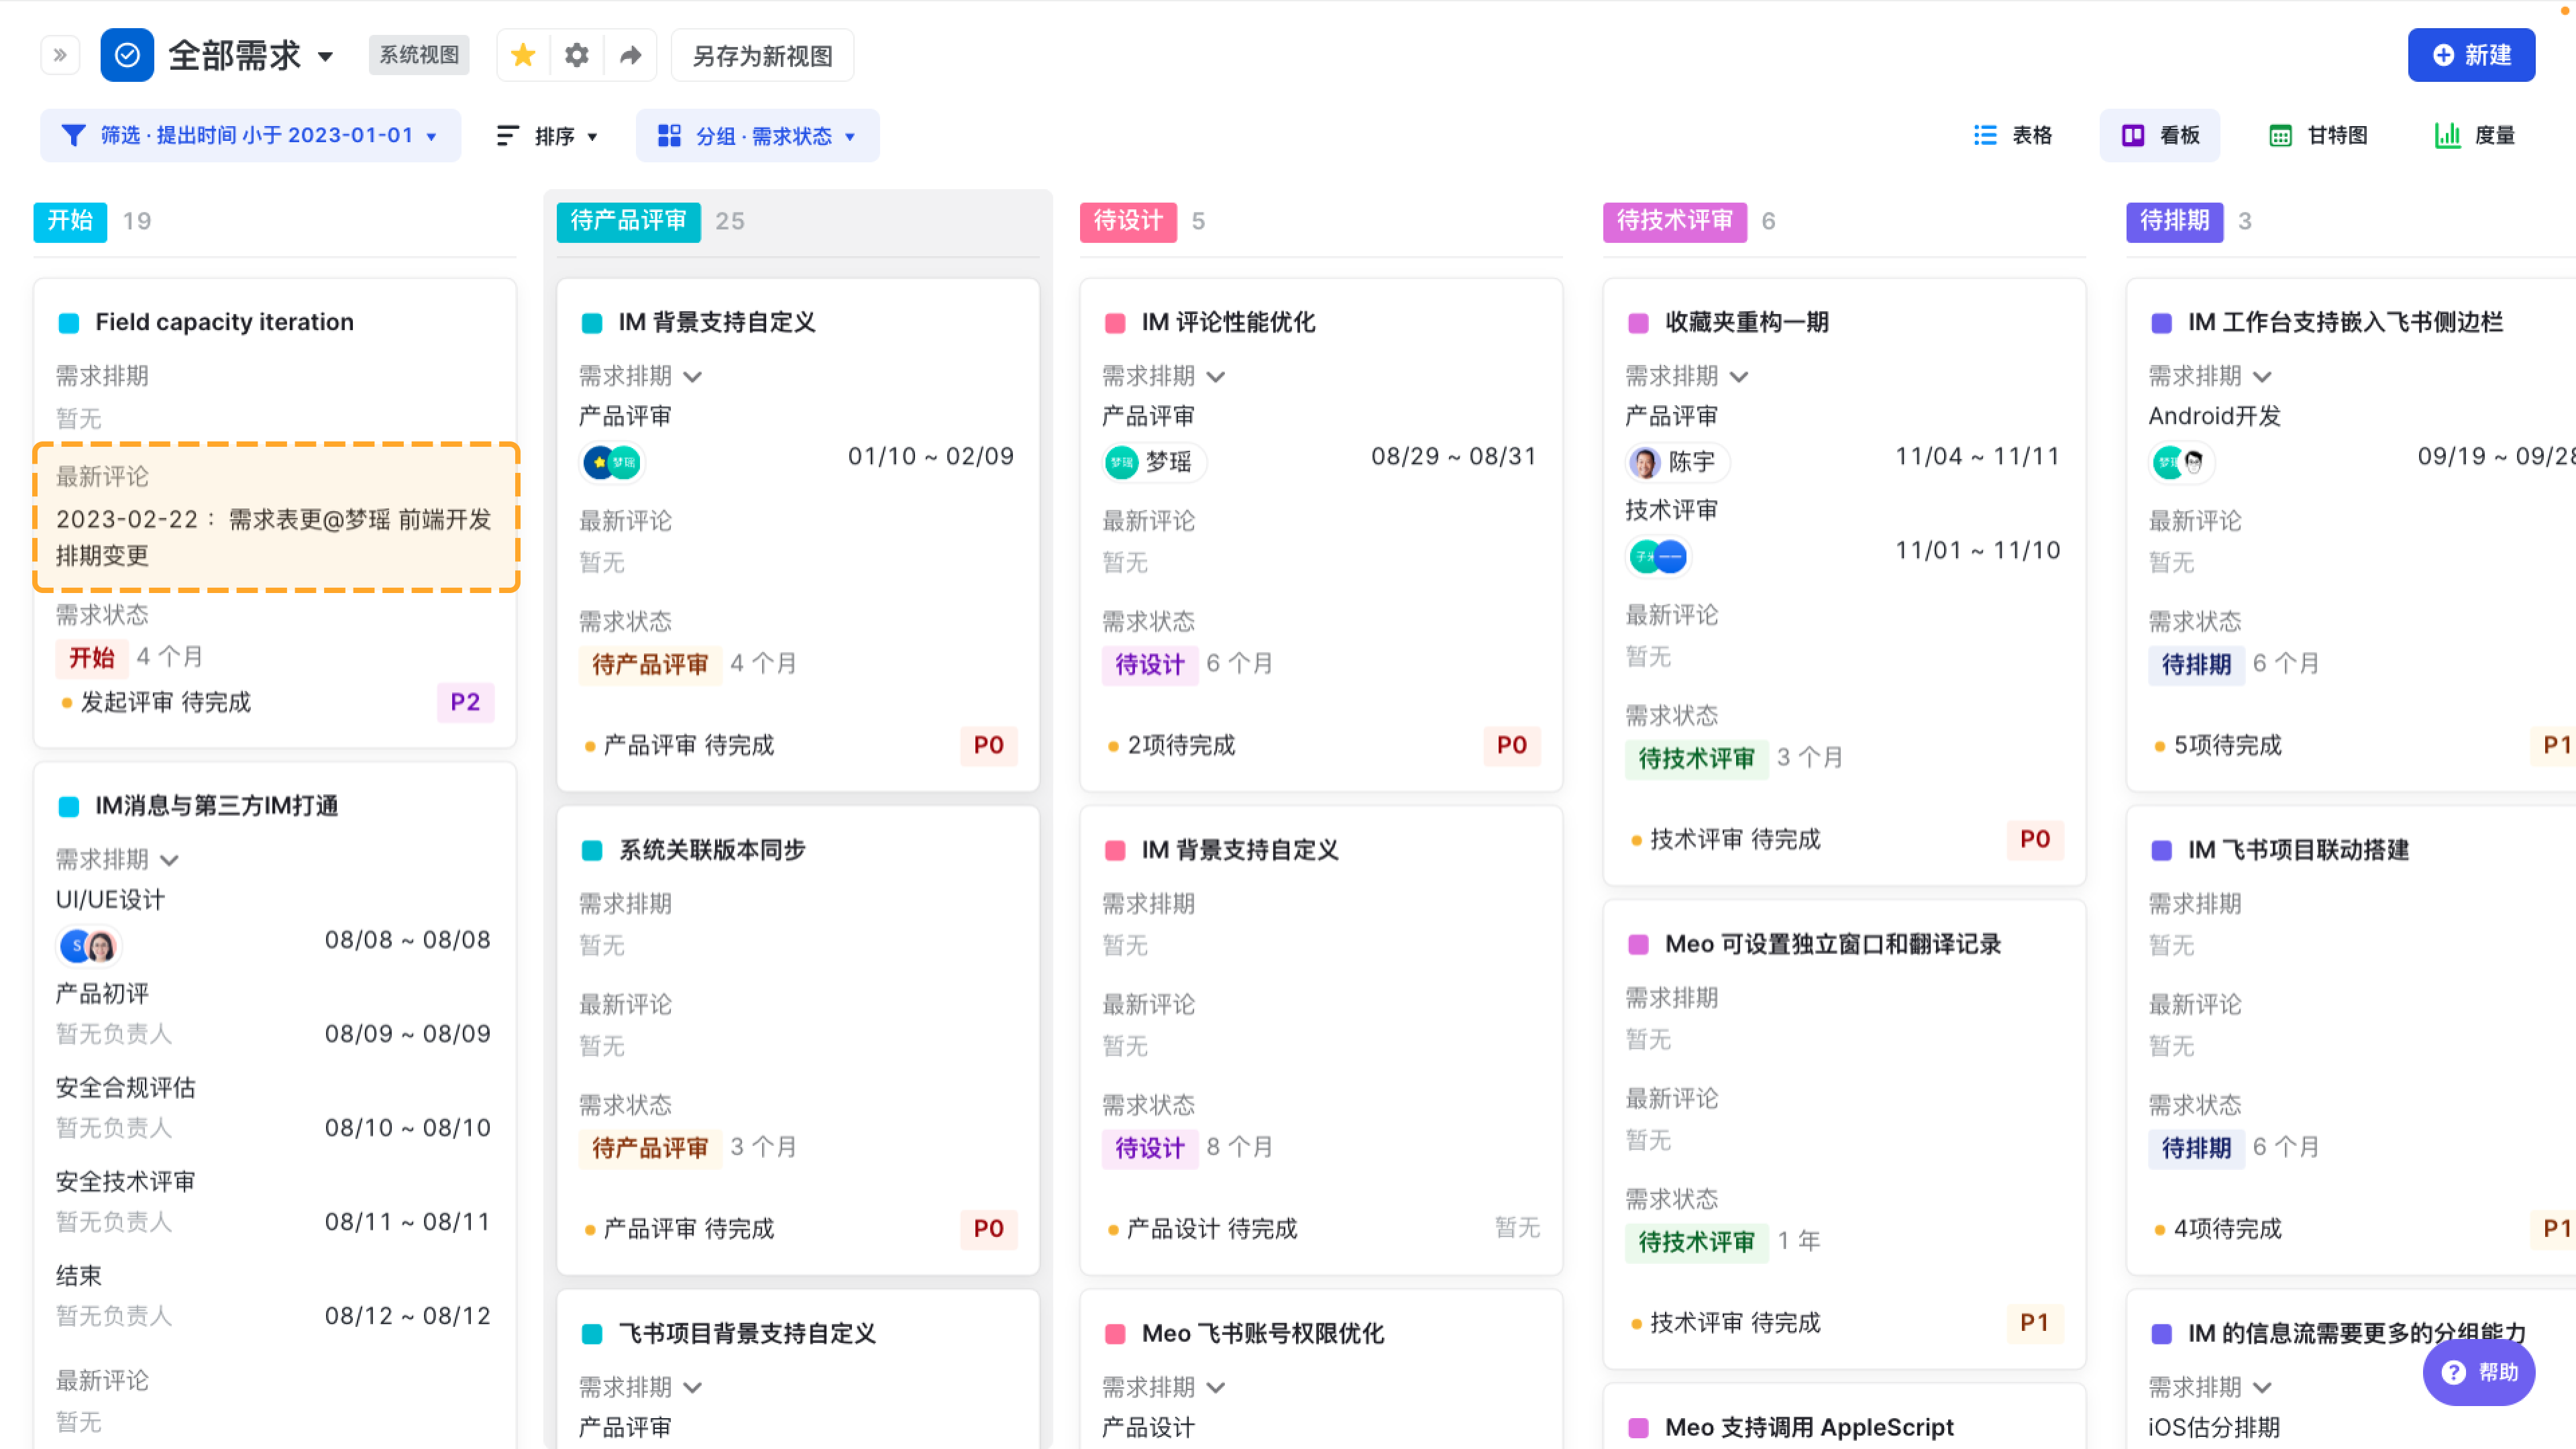
Task: Click UI/UE设计 avatars on IM消息与第三方IM打通 card
Action: pyautogui.click(x=89, y=946)
